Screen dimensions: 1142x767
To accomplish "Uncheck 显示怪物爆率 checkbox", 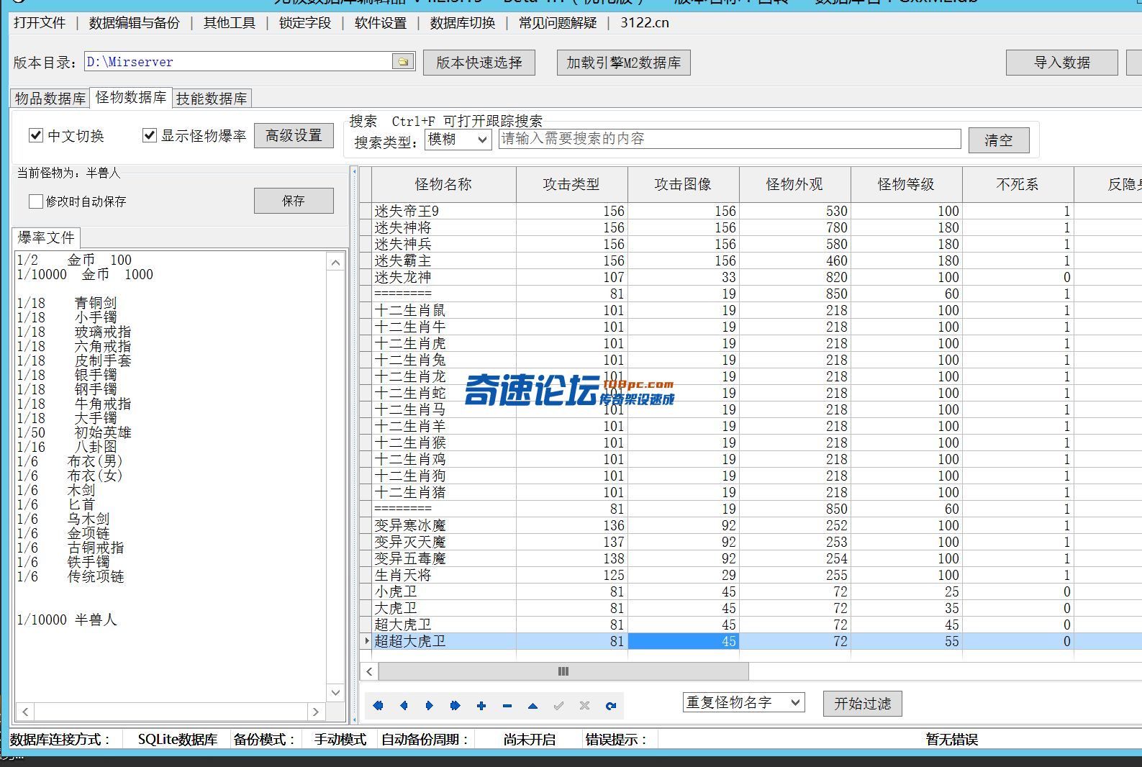I will click(x=150, y=135).
